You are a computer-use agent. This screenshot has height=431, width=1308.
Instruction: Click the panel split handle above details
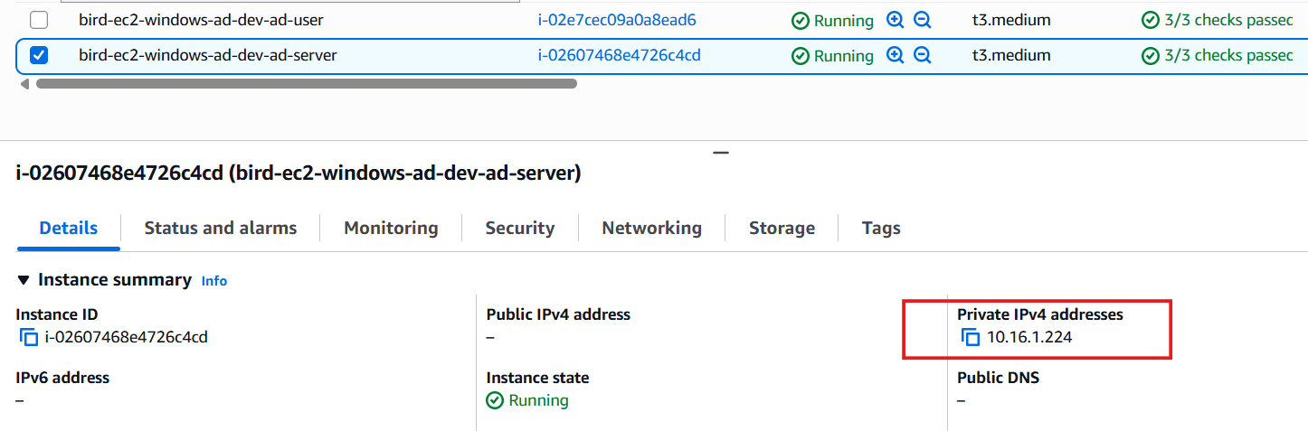(720, 153)
